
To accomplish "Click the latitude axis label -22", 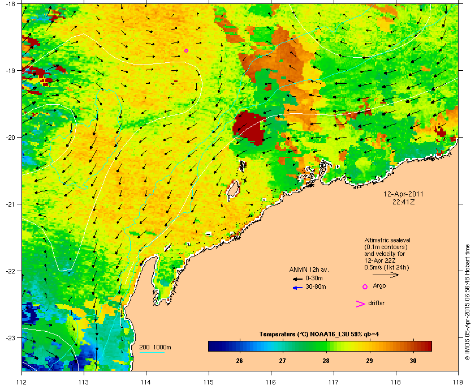I will click(x=10, y=271).
